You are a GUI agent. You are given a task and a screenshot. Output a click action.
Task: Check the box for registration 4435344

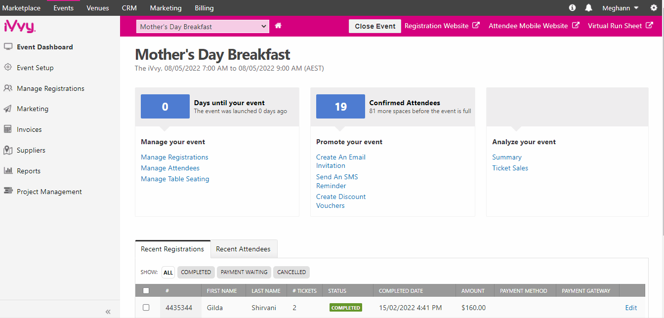(146, 308)
